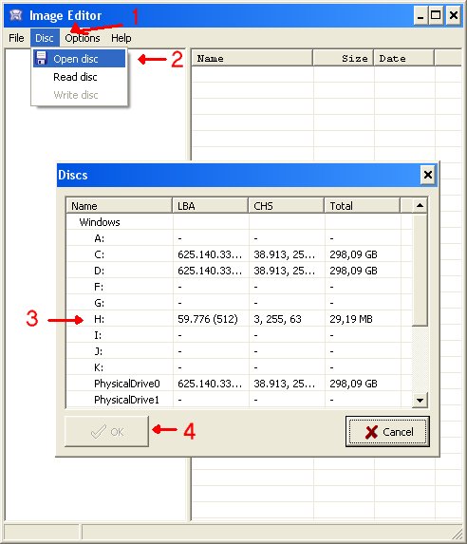
Task: Select PhysicalDrive0 in the list
Action: [239, 384]
